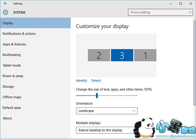Click the System gear icon
The image size is (196, 139).
click(x=5, y=12)
